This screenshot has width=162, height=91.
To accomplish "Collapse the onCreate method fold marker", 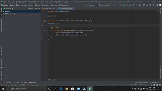I will click(x=47, y=30).
